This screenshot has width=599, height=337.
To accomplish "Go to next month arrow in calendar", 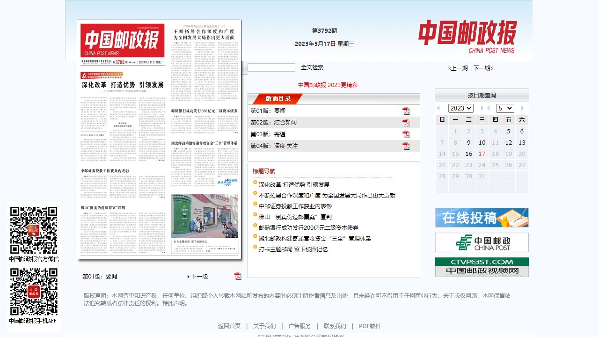I will pyautogui.click(x=522, y=108).
